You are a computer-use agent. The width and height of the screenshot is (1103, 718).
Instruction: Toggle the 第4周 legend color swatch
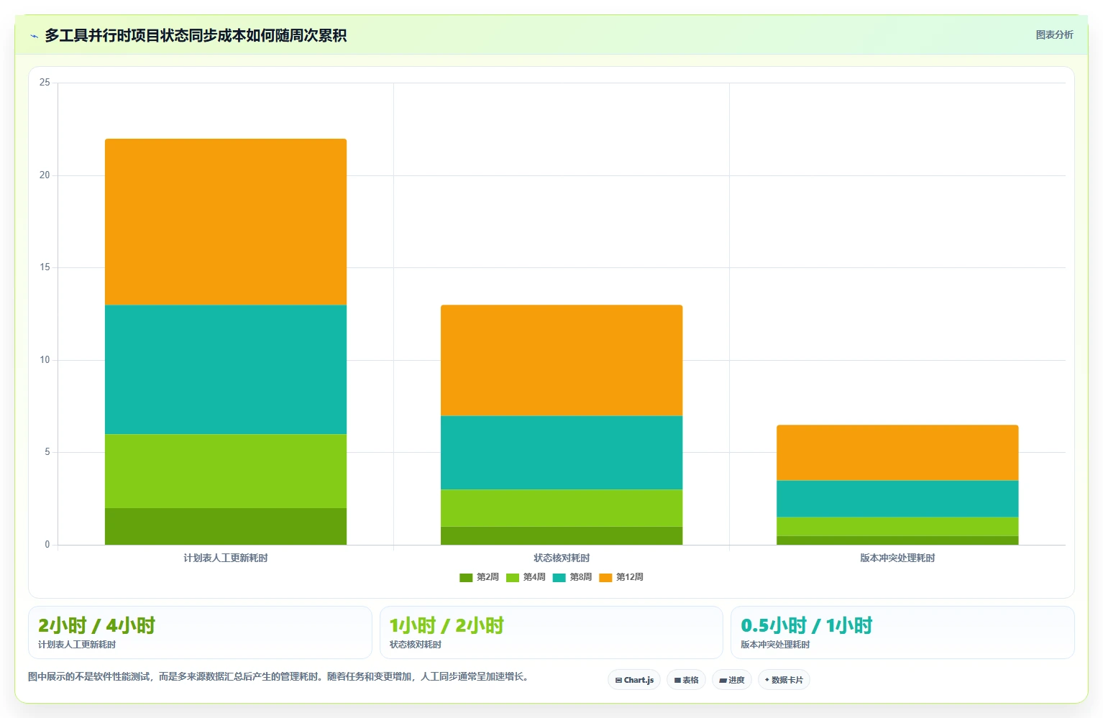coord(513,578)
